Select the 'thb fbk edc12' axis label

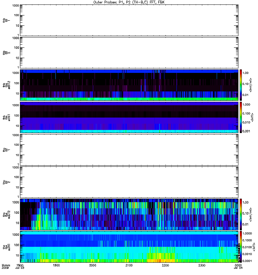pos(7,85)
